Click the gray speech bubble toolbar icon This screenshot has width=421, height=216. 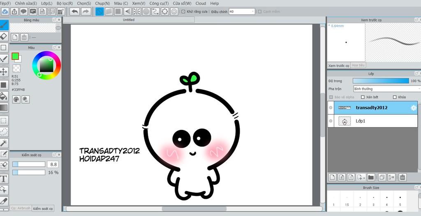(x=24, y=11)
